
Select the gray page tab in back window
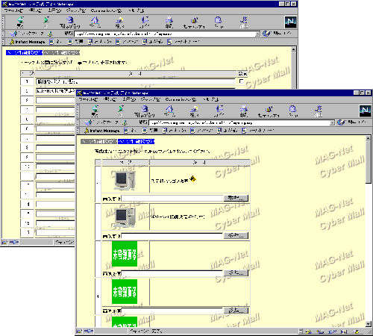(61, 52)
